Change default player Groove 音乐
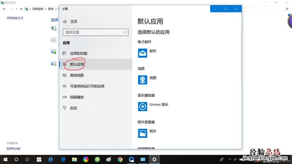Image resolution: width=292 pixels, height=164 pixels. 153,107
